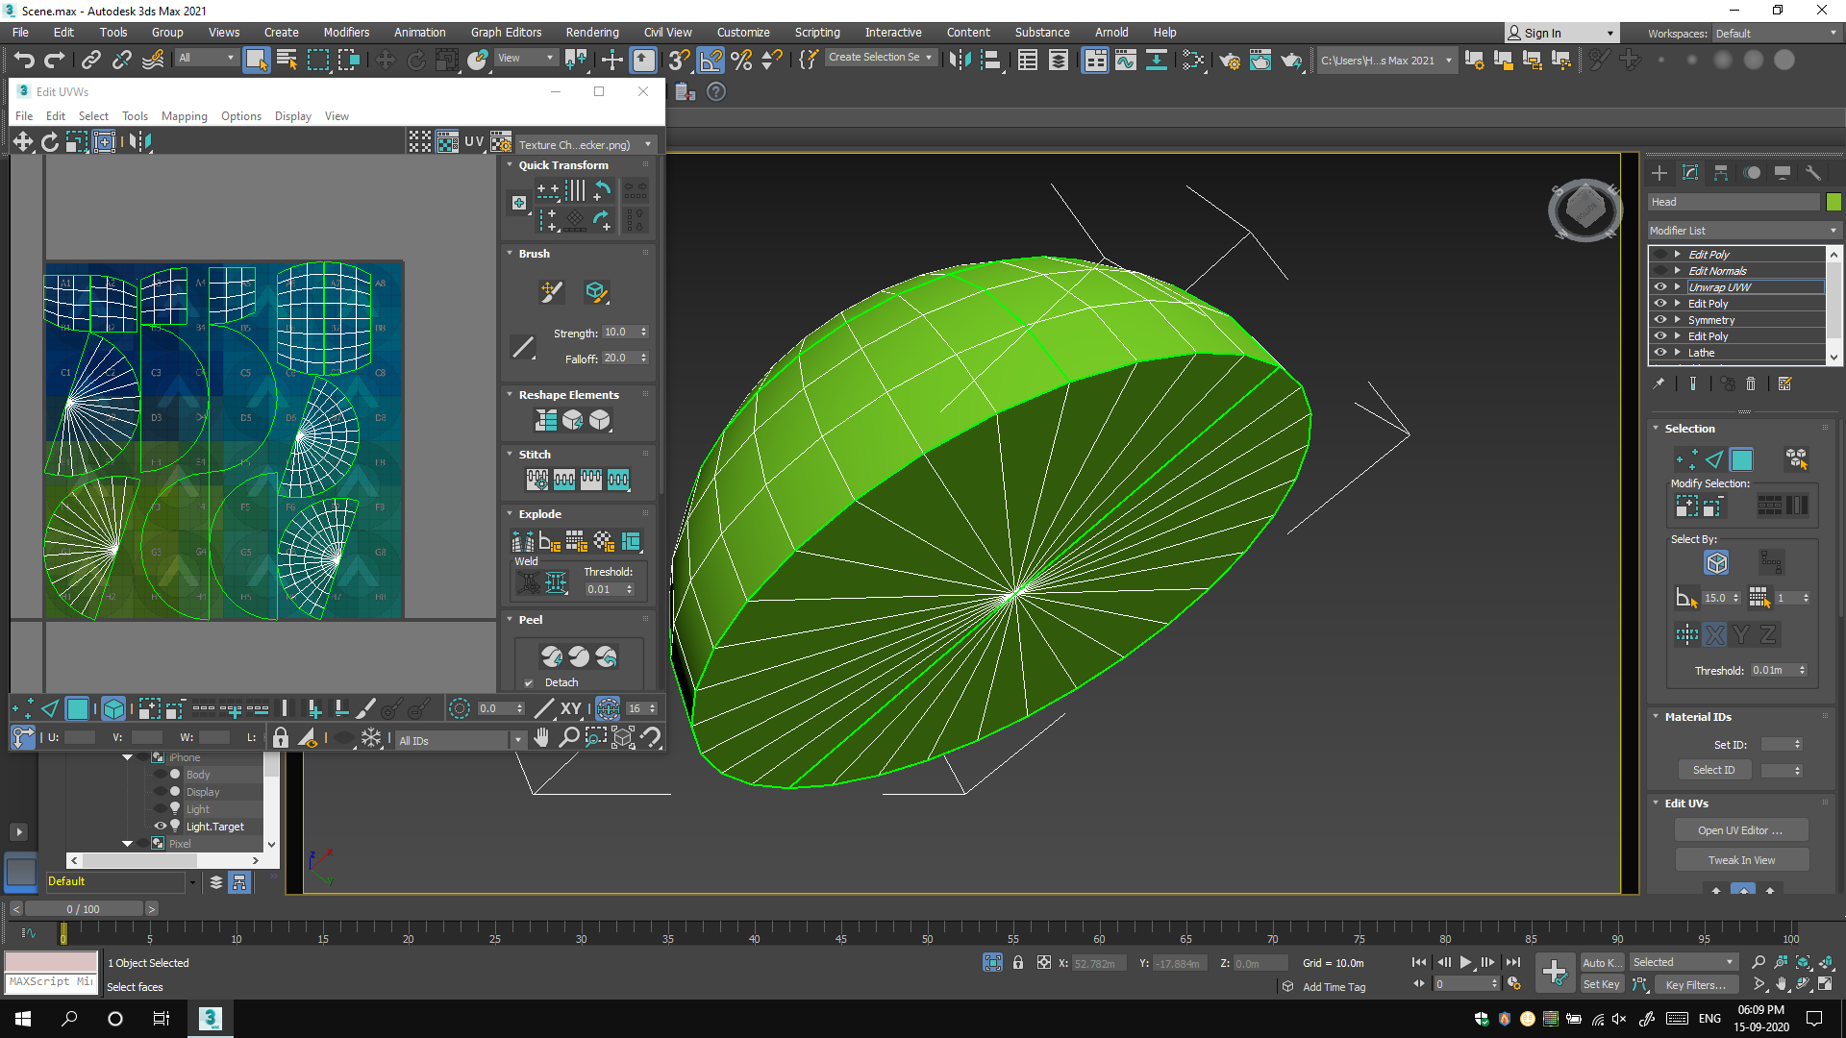This screenshot has height=1038, width=1846.
Task: Click the first Reshape Elements icon
Action: [x=546, y=420]
